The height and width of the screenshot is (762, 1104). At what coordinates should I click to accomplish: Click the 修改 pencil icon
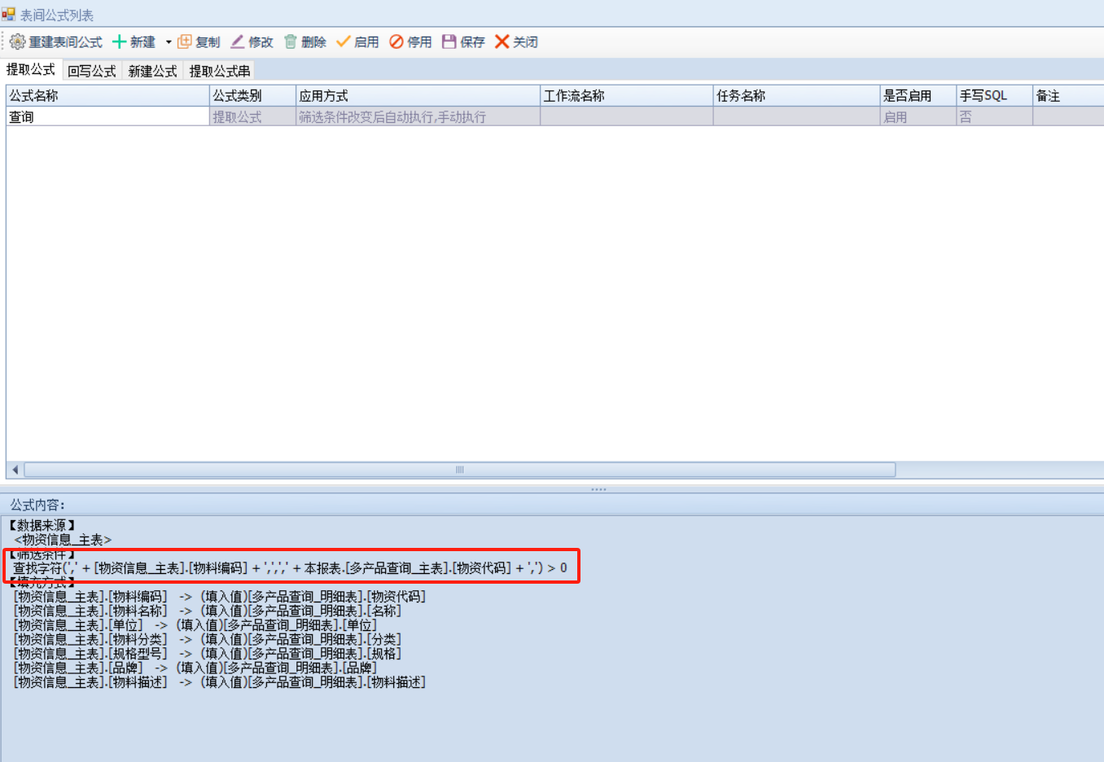pyautogui.click(x=238, y=42)
